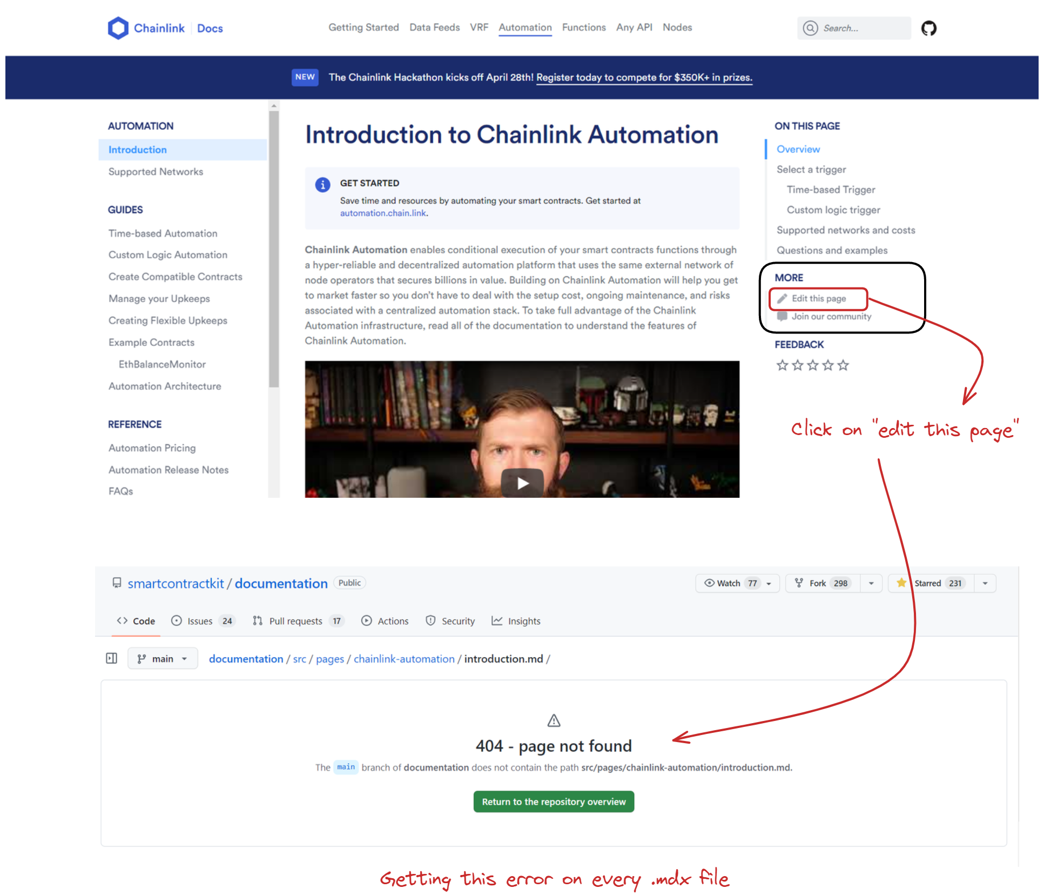The height and width of the screenshot is (895, 1044).
Task: Toggle the file tree side panel on GitHub
Action: click(x=112, y=658)
